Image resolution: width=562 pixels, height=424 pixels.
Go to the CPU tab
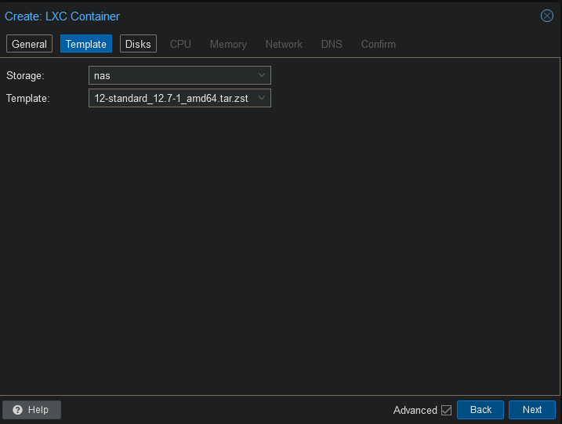180,44
